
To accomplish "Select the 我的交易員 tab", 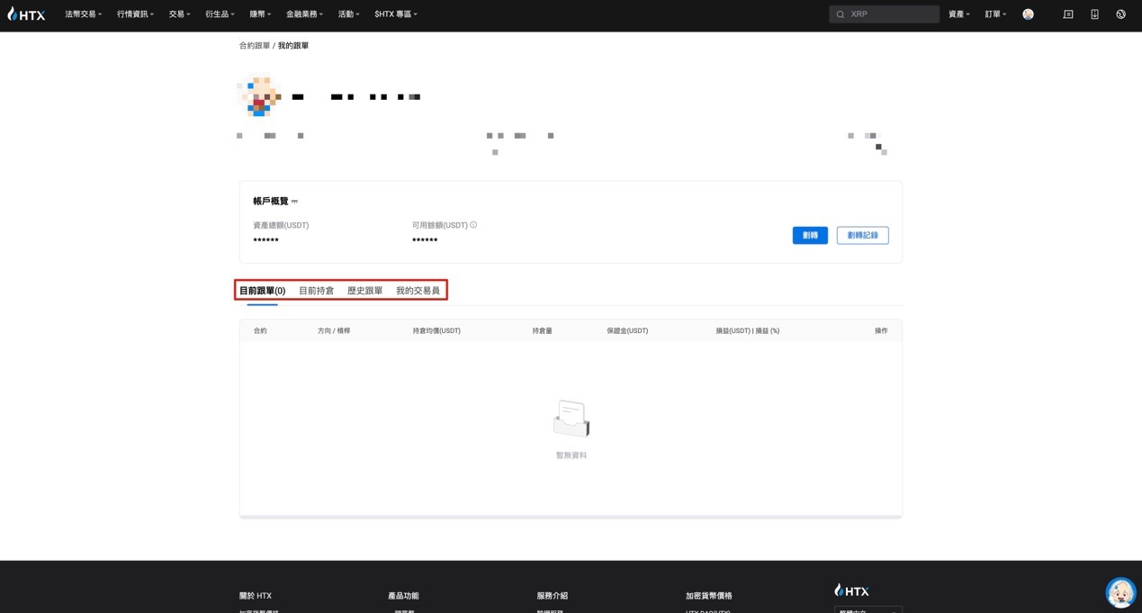I will click(418, 291).
